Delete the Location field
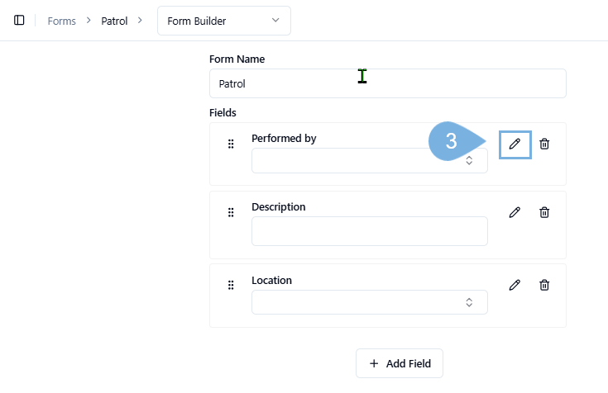Image resolution: width=608 pixels, height=393 pixels. pos(544,285)
